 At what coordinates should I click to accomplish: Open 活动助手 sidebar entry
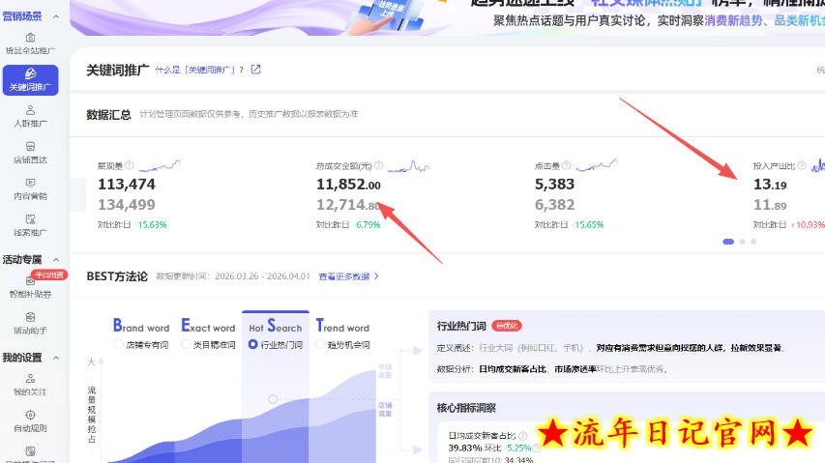pos(30,323)
